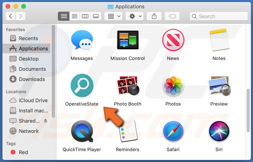The image size is (253, 162).
Task: Click the Share toolbar button
Action: coord(154,16)
